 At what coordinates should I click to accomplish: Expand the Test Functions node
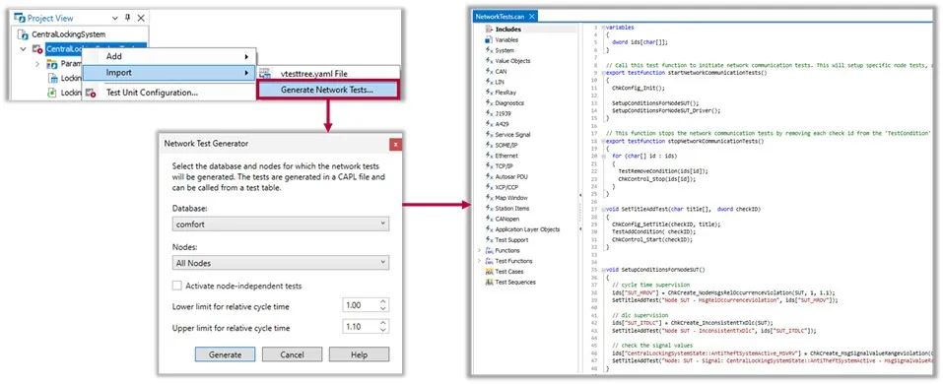[x=479, y=261]
